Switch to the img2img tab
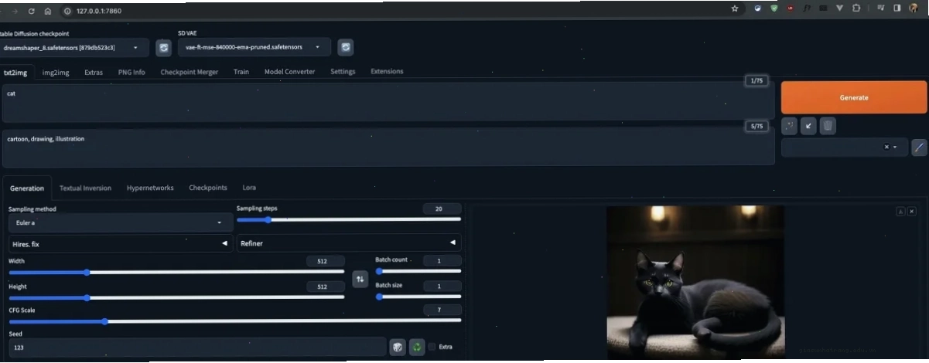 56,72
